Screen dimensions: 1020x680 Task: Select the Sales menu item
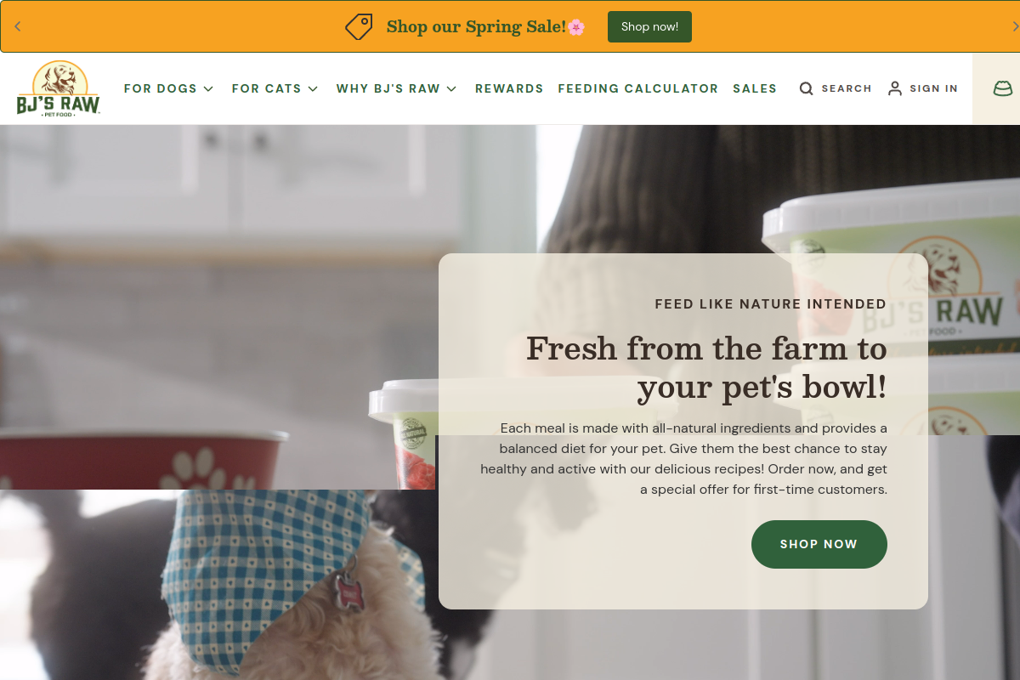755,88
